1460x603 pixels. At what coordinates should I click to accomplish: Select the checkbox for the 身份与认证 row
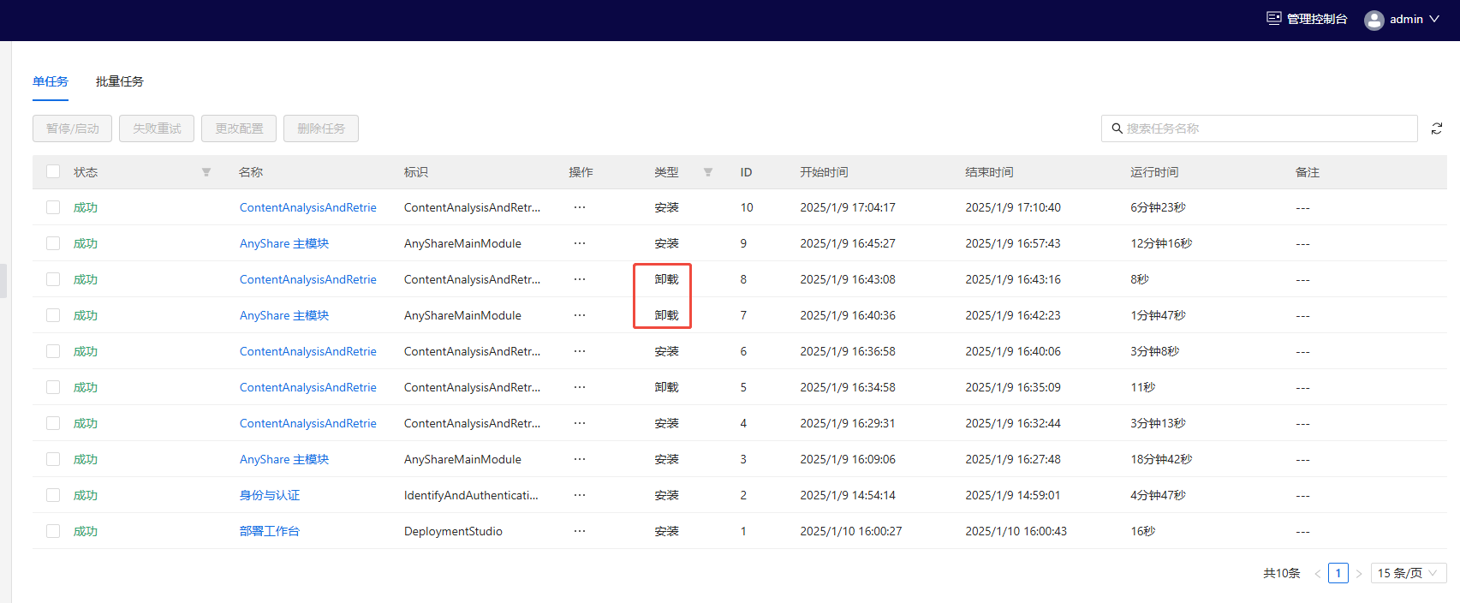click(x=53, y=495)
